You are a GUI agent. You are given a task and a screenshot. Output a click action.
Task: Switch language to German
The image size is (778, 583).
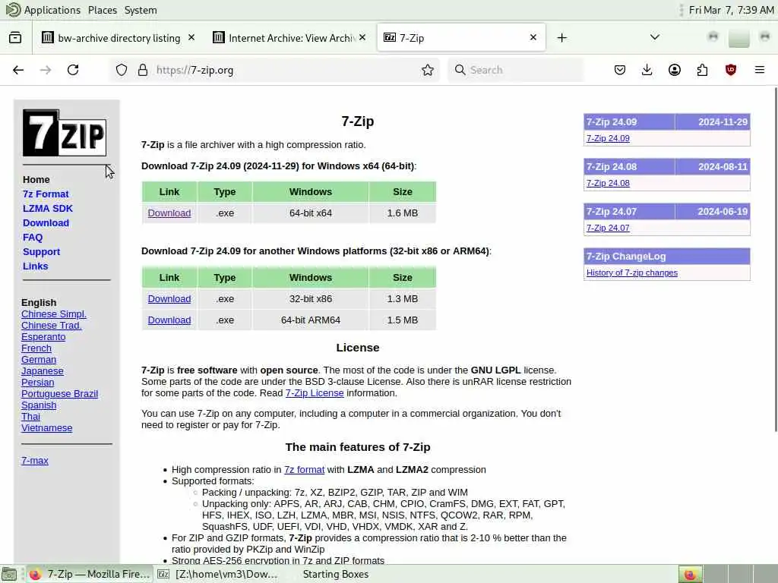pos(39,359)
